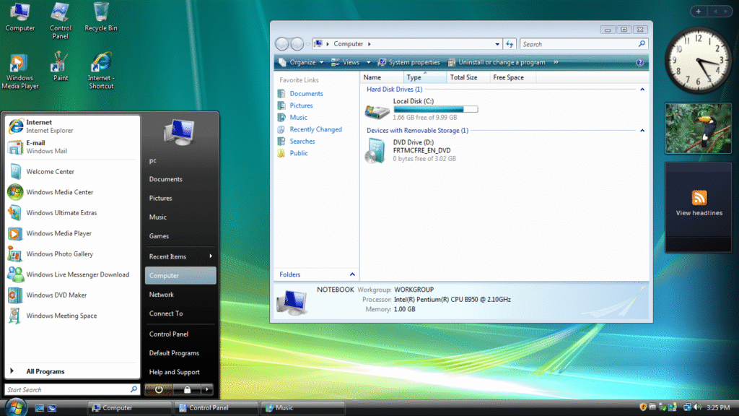Collapse the Hard Disk Drives group
The height and width of the screenshot is (416, 739).
pos(642,90)
